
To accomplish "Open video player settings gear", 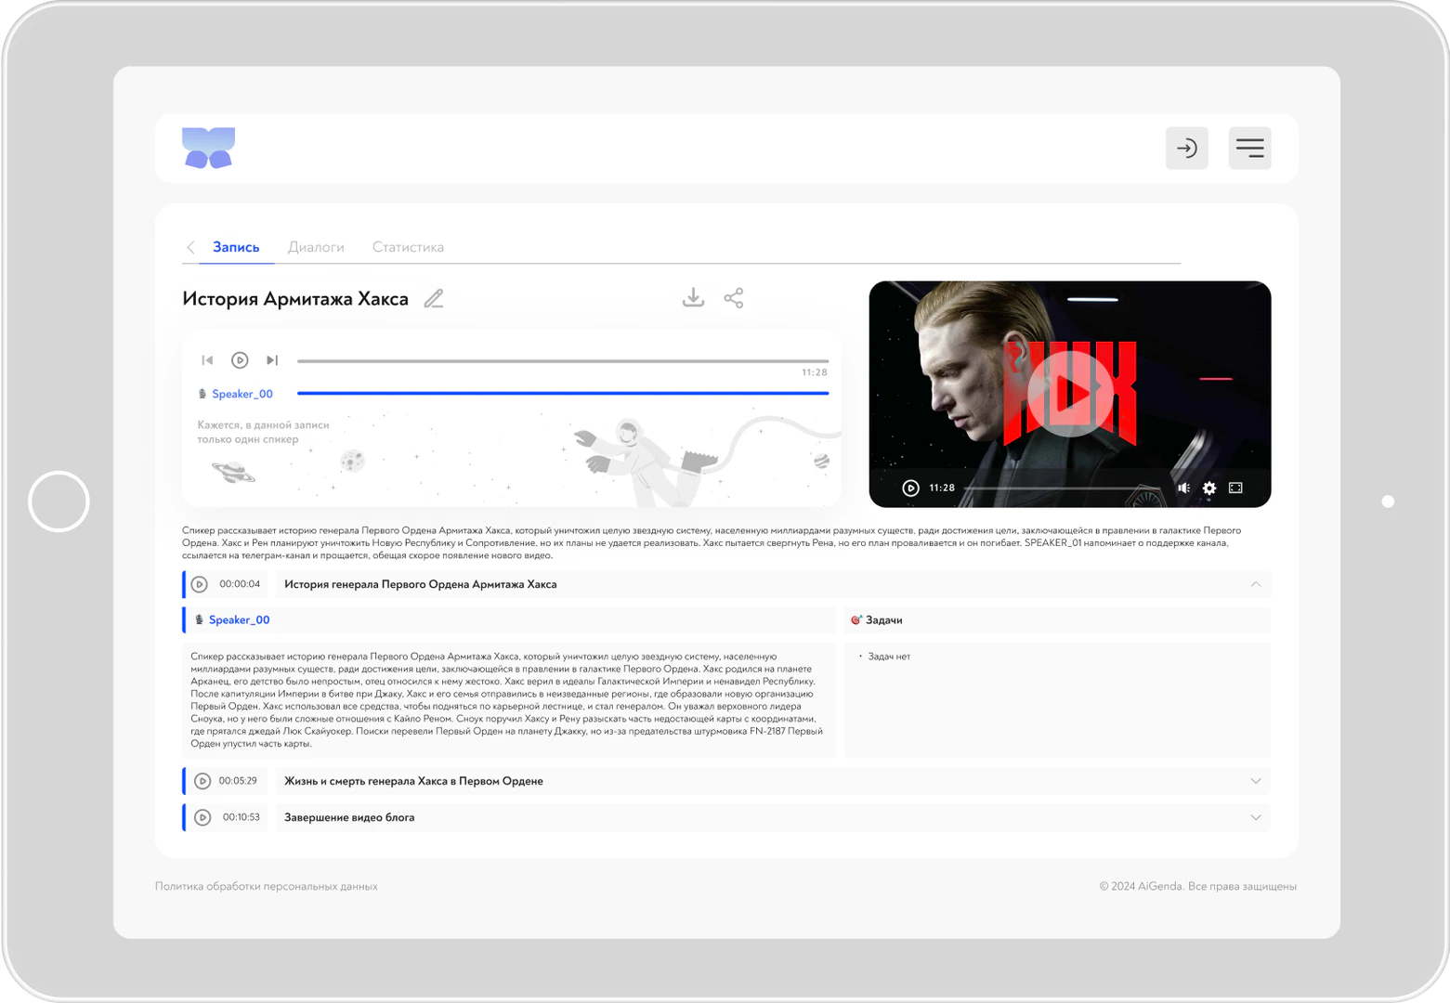I will [x=1208, y=487].
